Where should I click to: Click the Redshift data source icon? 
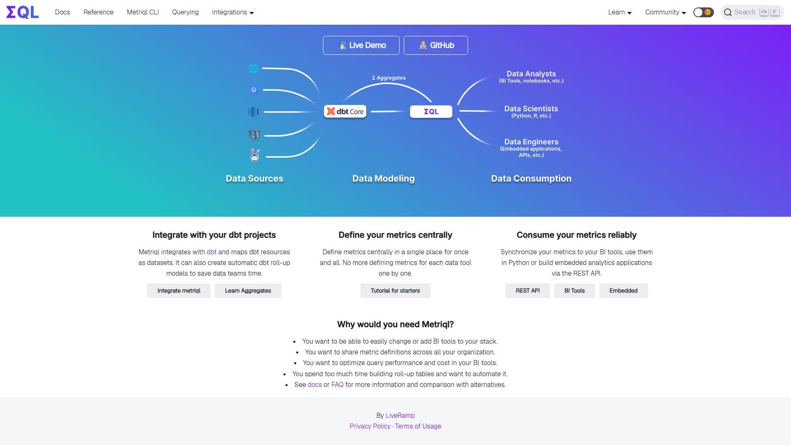point(254,112)
